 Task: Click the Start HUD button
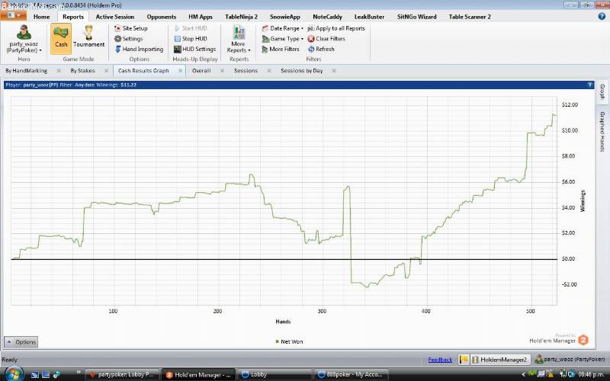[191, 28]
